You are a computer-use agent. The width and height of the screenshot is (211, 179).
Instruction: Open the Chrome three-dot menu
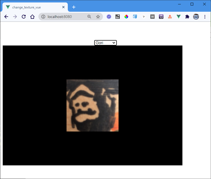[205, 17]
